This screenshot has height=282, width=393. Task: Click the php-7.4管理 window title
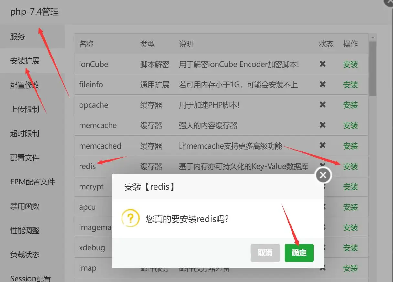click(34, 12)
